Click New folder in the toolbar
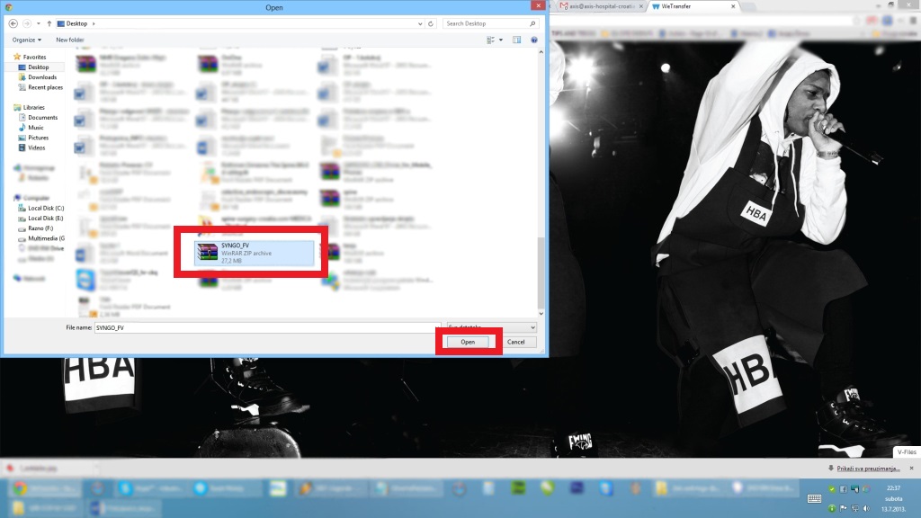 pyautogui.click(x=70, y=40)
